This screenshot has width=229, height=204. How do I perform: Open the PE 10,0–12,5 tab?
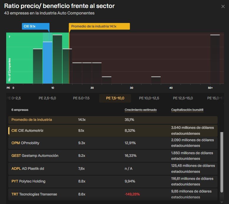click(149, 98)
